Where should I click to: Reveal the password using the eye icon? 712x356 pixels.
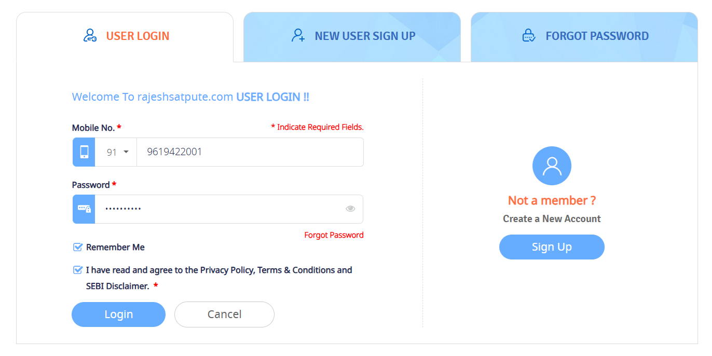click(350, 208)
